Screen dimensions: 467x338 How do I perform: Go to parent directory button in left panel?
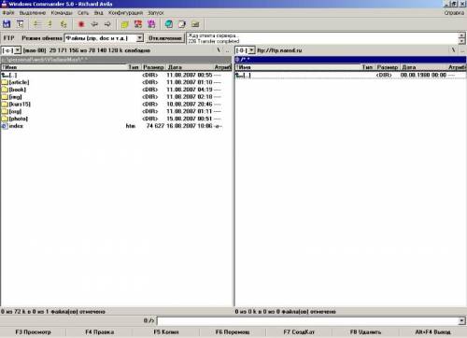pyautogui.click(x=228, y=50)
